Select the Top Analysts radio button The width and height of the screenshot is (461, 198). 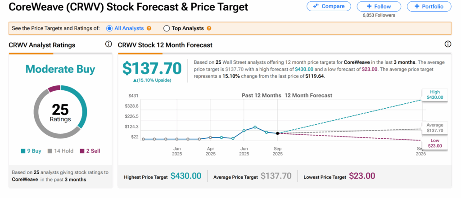(167, 28)
